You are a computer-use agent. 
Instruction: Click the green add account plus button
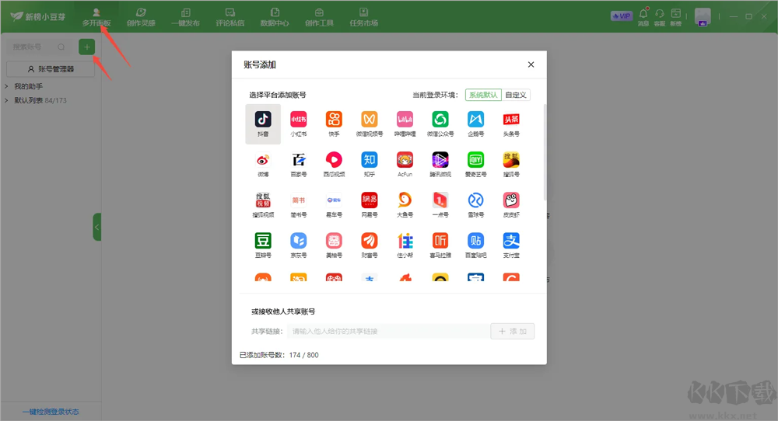[x=87, y=47]
